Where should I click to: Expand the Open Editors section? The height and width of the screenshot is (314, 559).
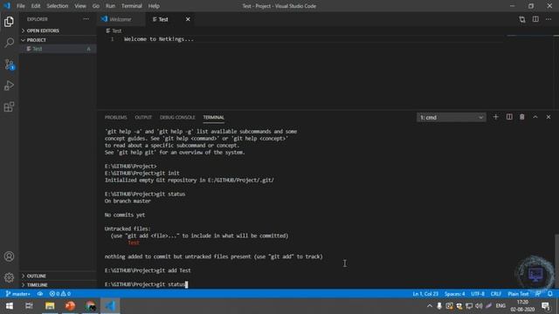click(58, 31)
